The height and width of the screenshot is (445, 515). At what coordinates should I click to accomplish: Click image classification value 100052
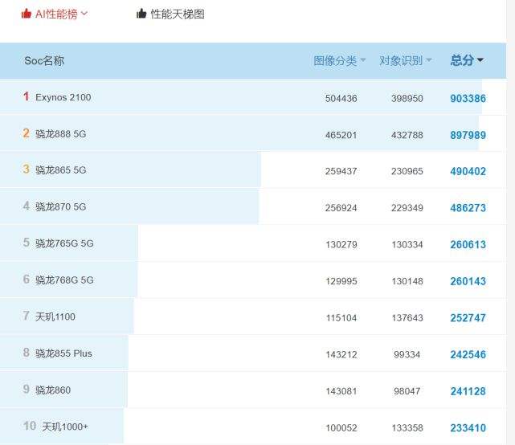(341, 427)
